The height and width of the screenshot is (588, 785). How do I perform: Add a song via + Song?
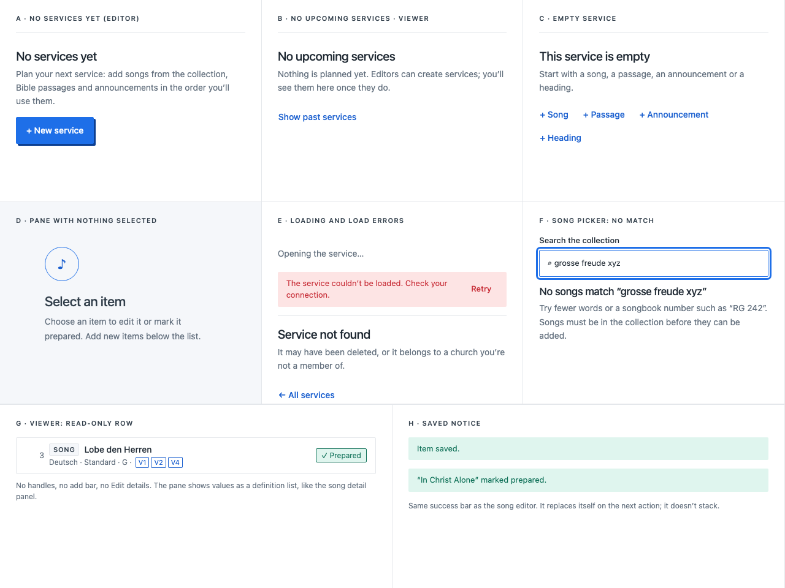(554, 115)
